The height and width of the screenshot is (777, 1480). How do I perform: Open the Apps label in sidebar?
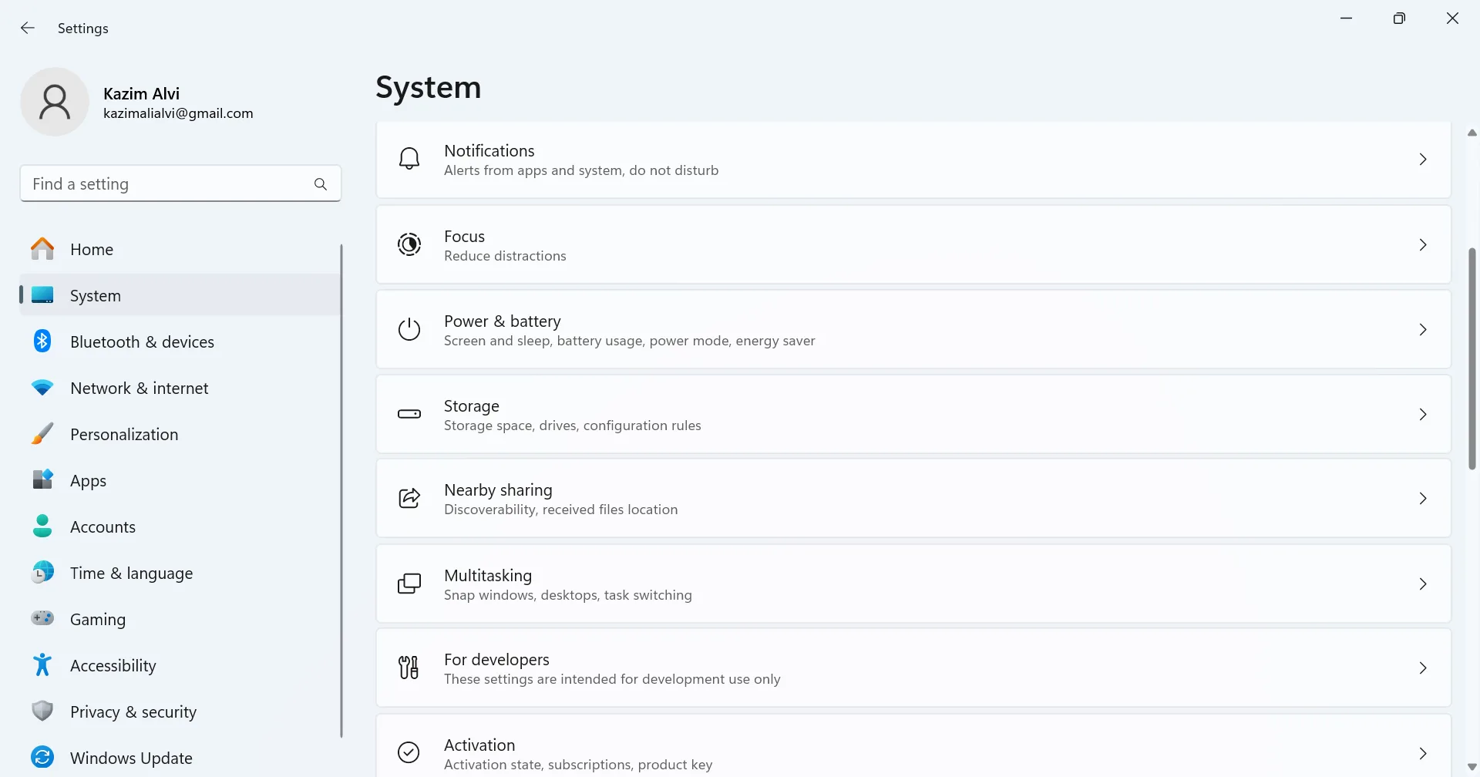pos(89,481)
